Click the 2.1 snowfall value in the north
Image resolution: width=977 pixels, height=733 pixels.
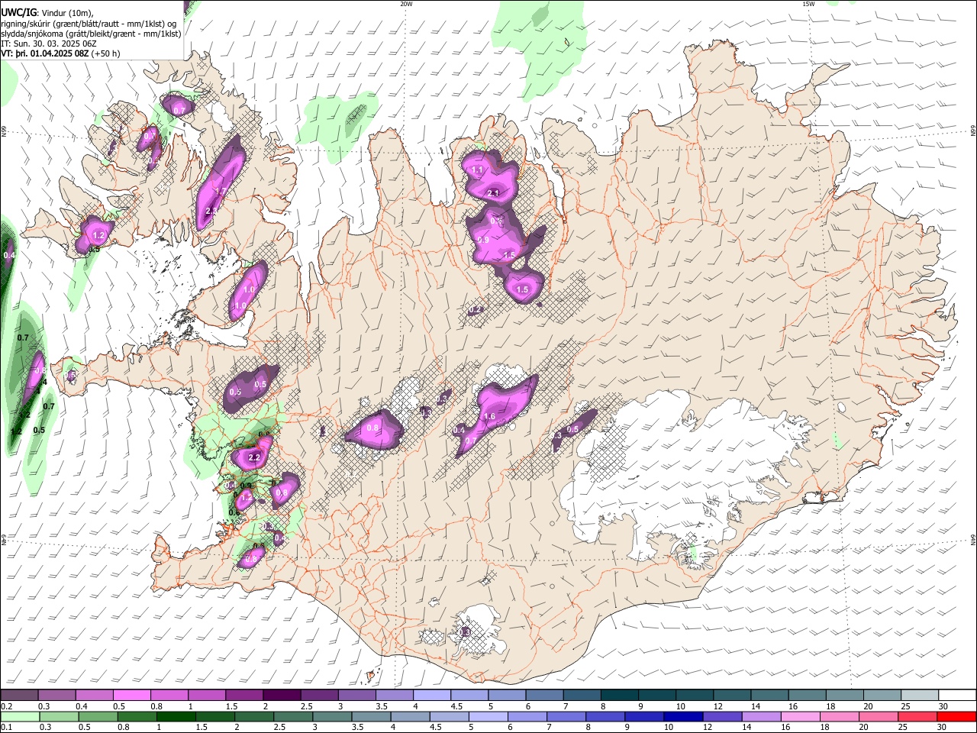click(493, 193)
